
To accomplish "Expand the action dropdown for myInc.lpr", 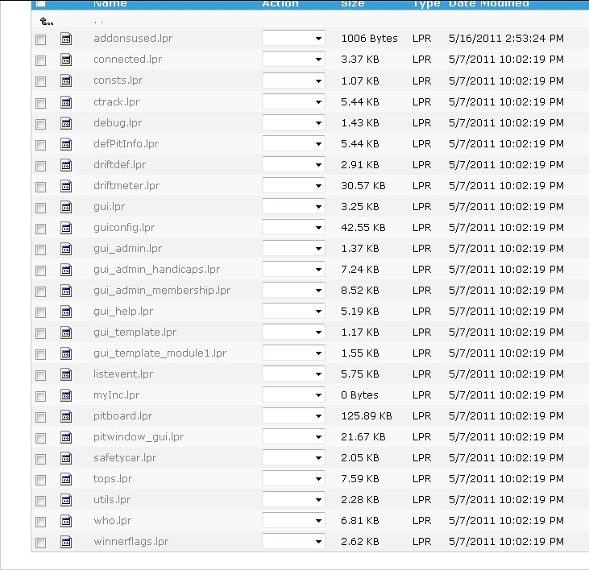I will (293, 395).
